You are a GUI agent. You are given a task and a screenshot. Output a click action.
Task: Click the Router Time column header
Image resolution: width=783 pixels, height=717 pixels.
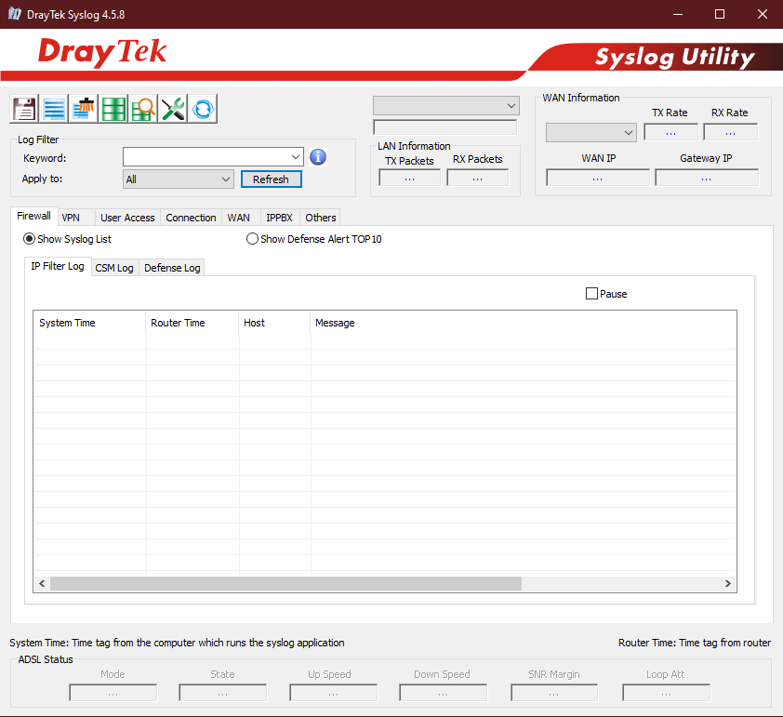[x=192, y=323]
